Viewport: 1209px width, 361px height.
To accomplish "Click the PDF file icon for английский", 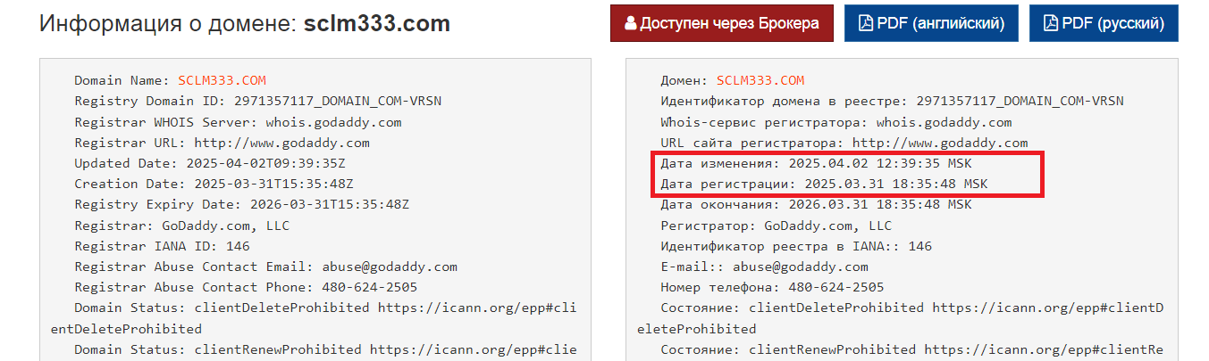I will pyautogui.click(x=866, y=23).
